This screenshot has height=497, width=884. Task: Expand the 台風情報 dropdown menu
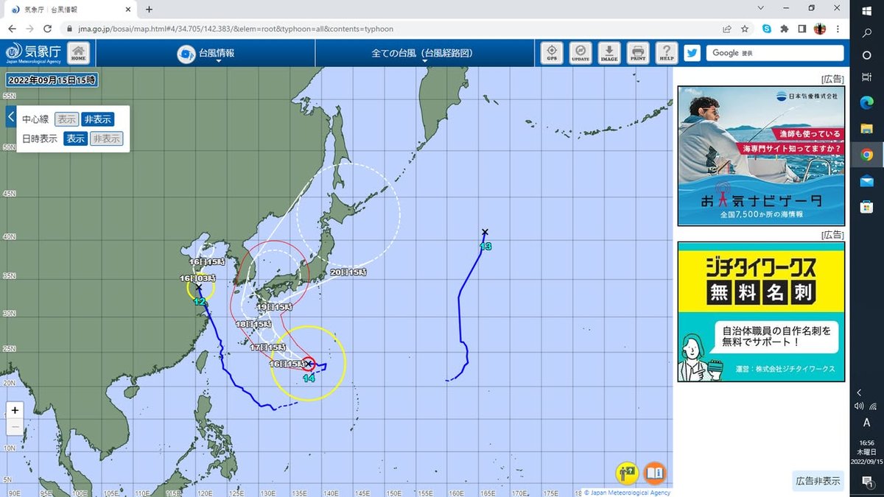[206, 53]
